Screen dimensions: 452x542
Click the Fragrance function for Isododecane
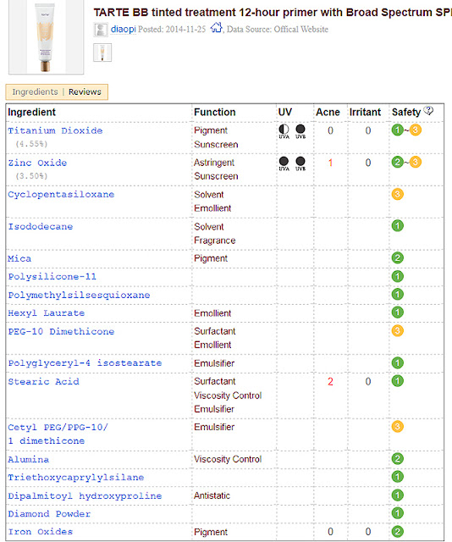[x=215, y=241]
